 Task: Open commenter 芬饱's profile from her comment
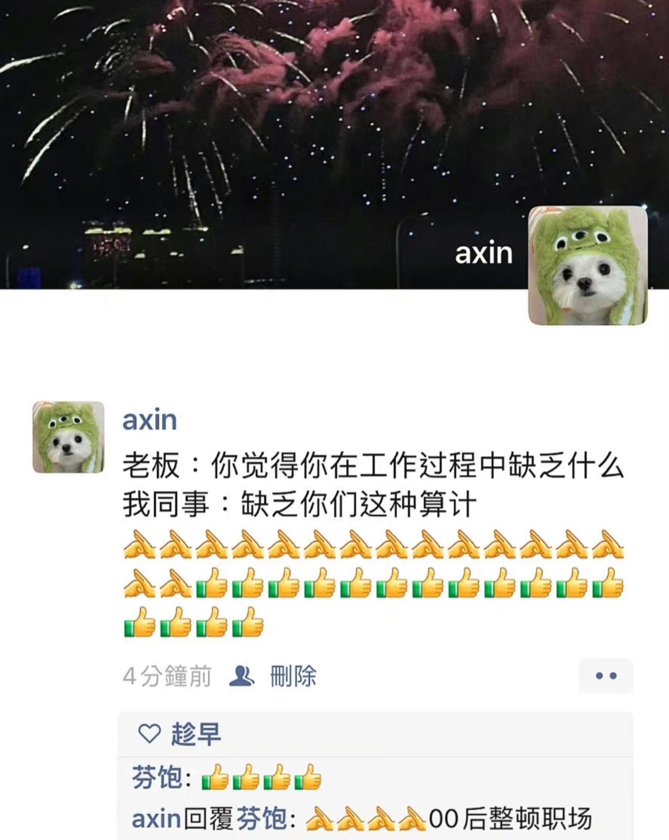[x=157, y=777]
